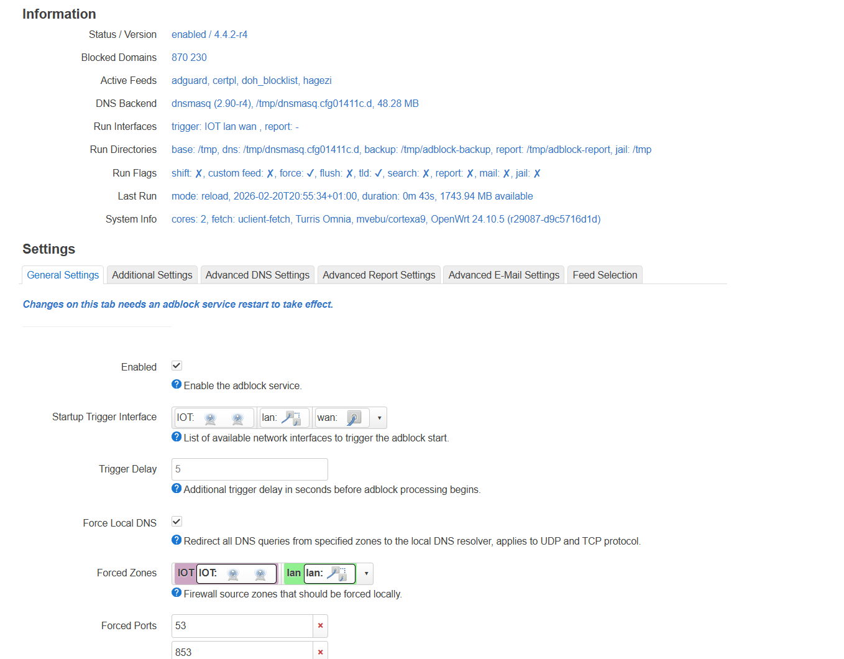The height and width of the screenshot is (659, 844).
Task: Go to the Feed Selection tab
Action: pos(605,275)
